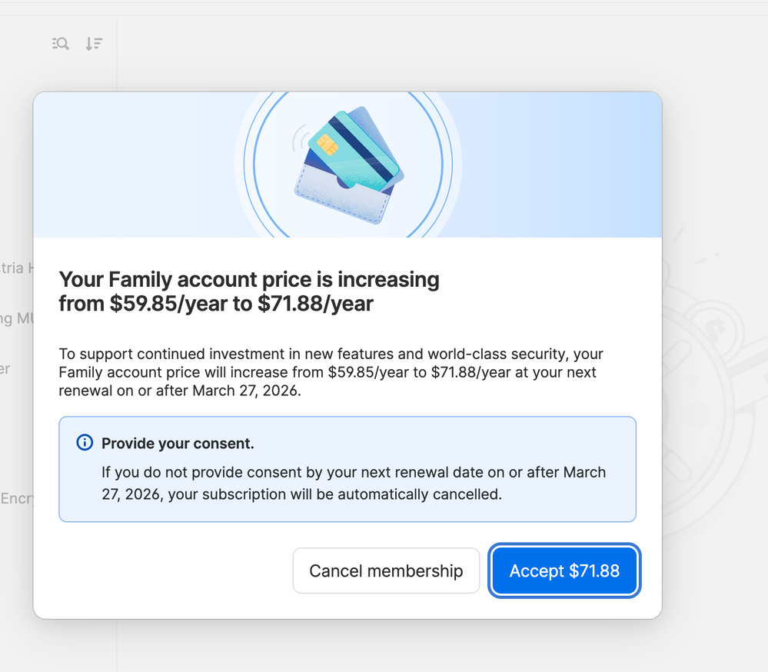
Task: Open the sidebar entry ending in 'er'
Action: tap(6, 368)
